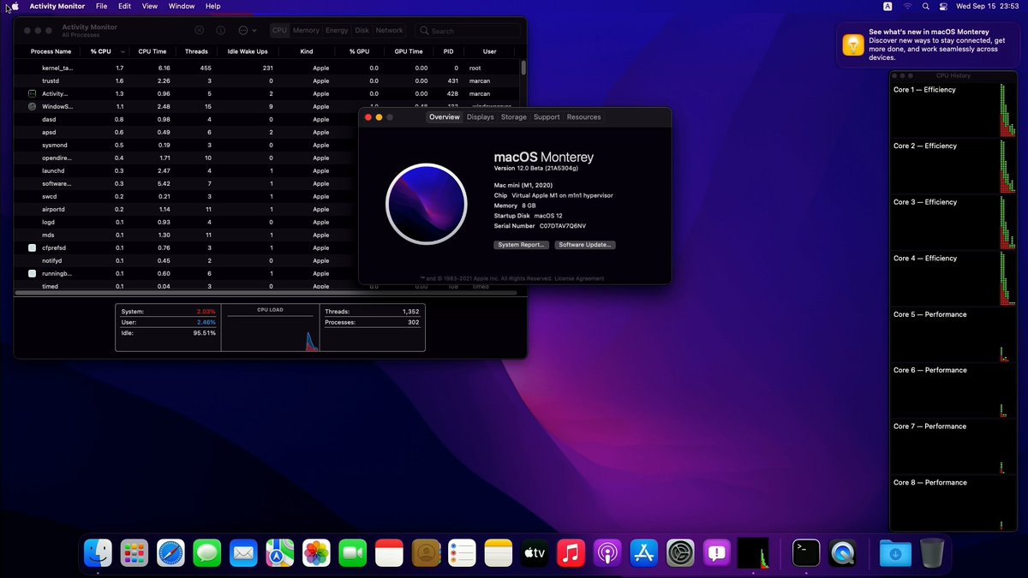Open the Apple menu
Screen dimensions: 1028x578
15,6
